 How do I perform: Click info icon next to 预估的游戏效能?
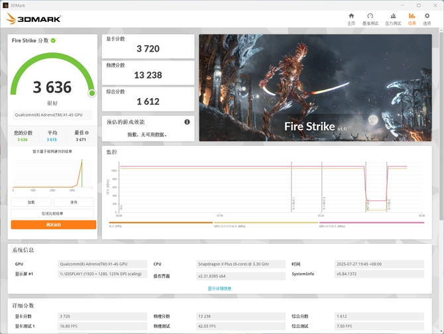187,122
